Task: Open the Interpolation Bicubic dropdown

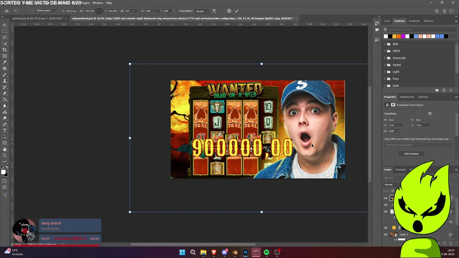Action: tap(202, 11)
